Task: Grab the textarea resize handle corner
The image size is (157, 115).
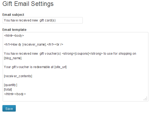Action: 146,99
